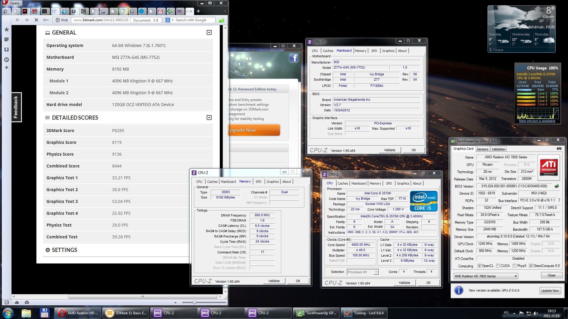Adjust the Opera zoom slider
The width and height of the screenshot is (568, 319).
click(194, 302)
